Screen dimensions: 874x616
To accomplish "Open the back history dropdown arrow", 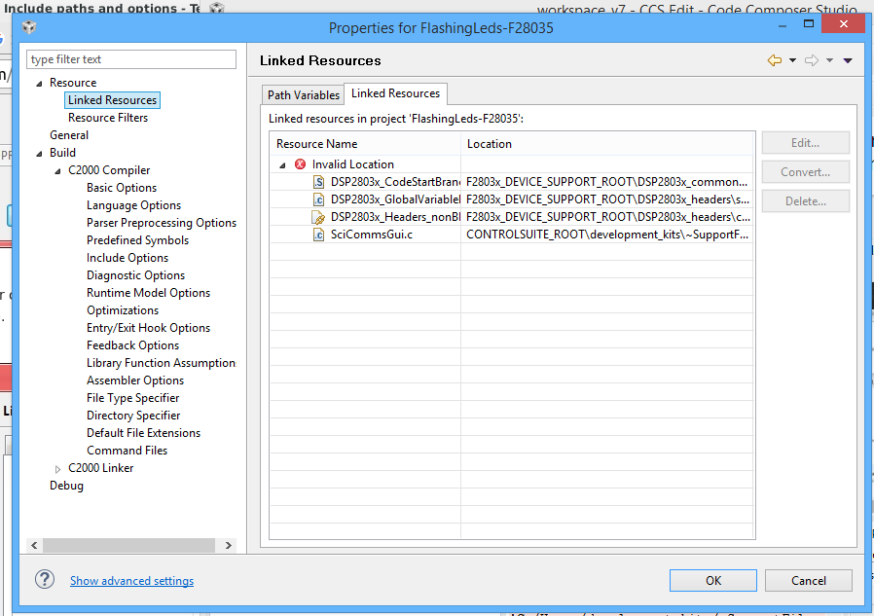I will point(792,60).
